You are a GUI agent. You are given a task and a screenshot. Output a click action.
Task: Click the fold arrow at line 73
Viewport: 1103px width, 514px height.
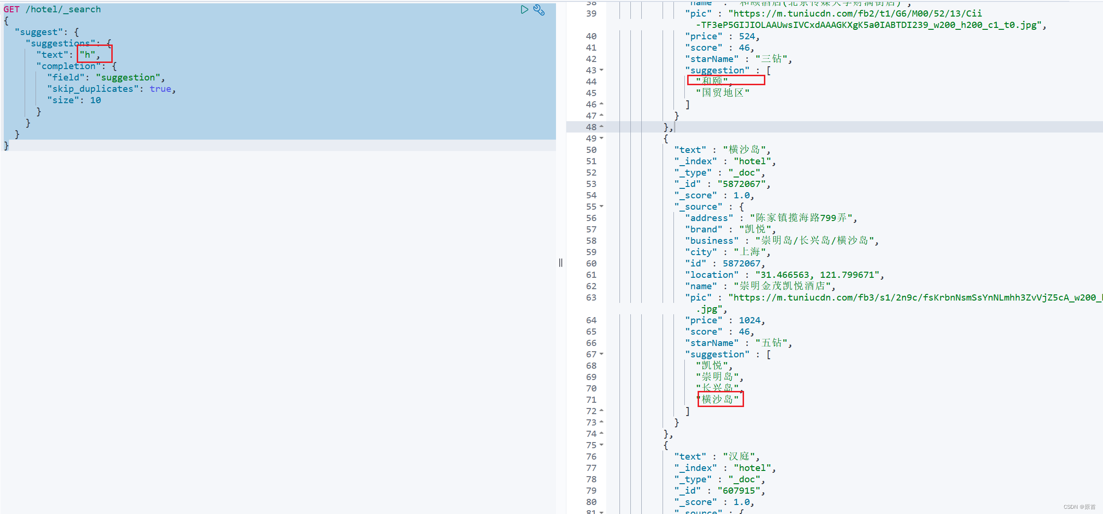[601, 422]
